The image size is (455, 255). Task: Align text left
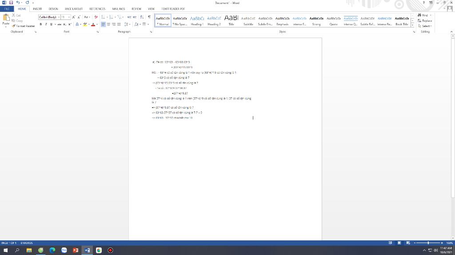[103, 24]
